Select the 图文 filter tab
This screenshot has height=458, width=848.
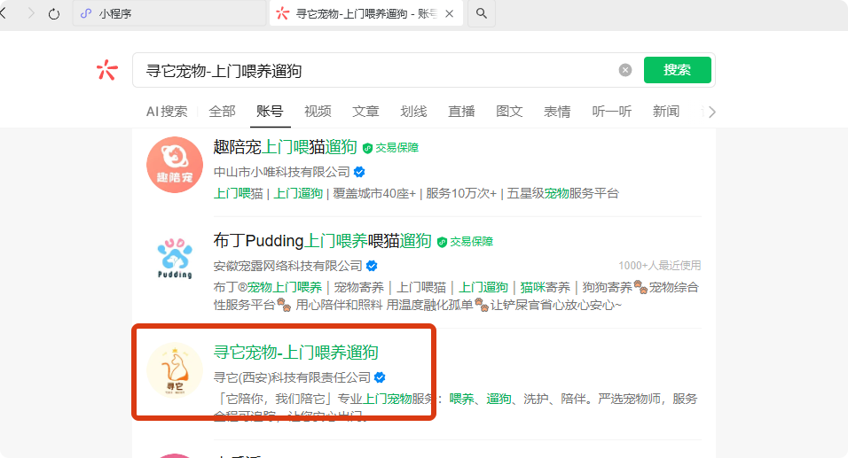point(509,112)
